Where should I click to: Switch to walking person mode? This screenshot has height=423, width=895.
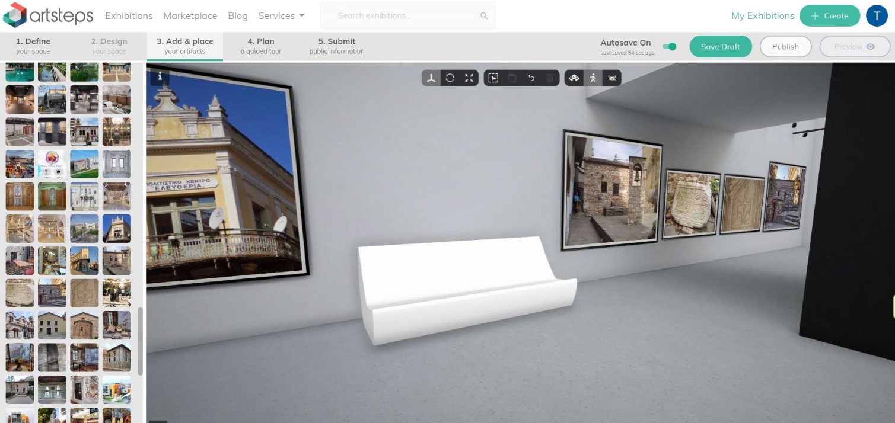click(593, 78)
